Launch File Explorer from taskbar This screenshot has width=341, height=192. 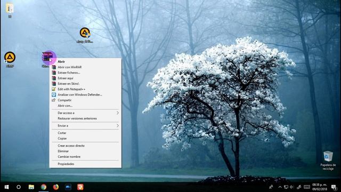(x=31, y=187)
